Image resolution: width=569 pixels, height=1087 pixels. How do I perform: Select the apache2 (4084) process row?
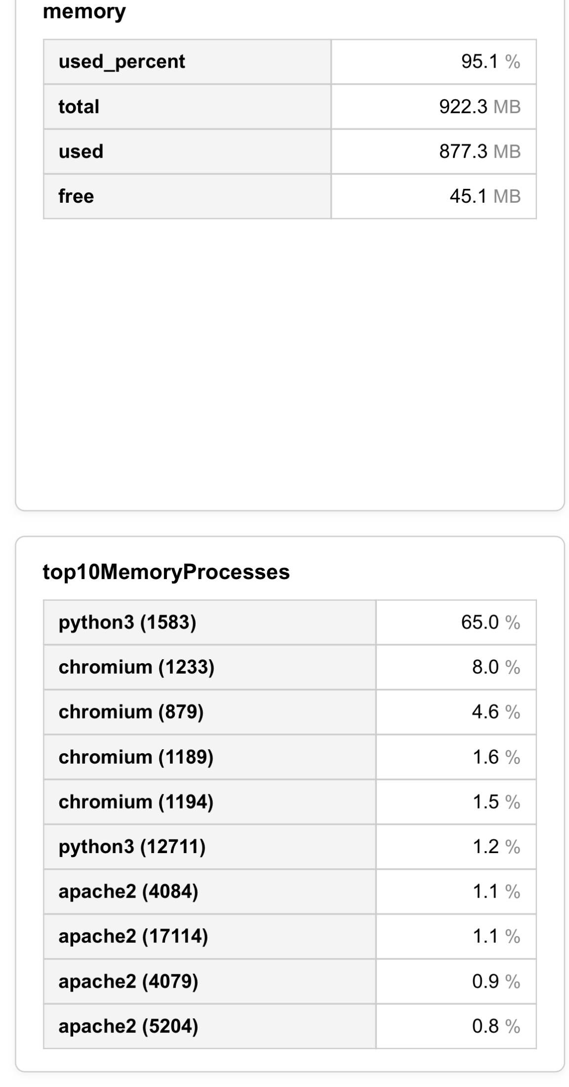[x=128, y=891]
